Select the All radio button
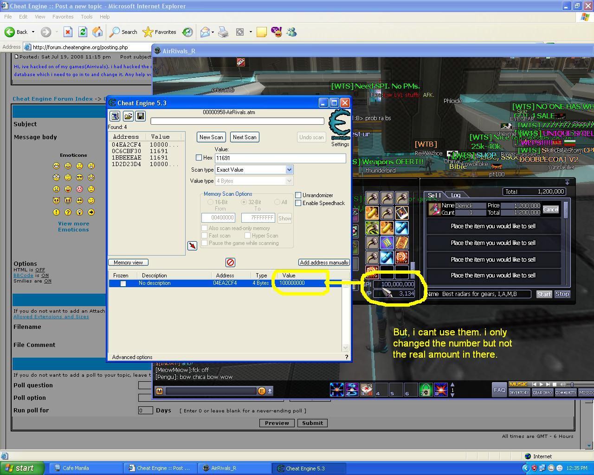The image size is (594, 475). click(x=277, y=202)
